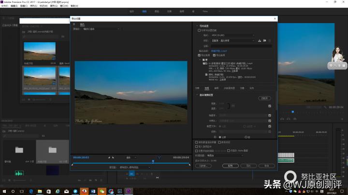Click the blue playhead on preview timeline

(x=153, y=161)
